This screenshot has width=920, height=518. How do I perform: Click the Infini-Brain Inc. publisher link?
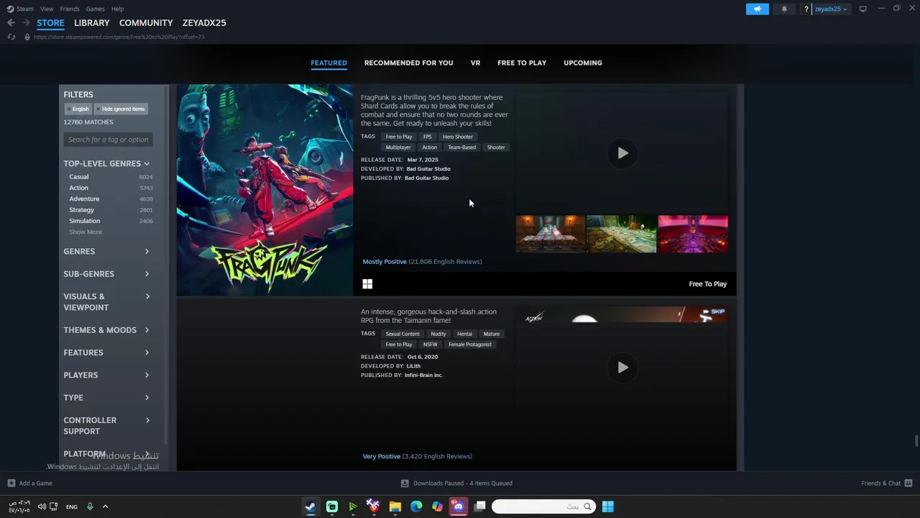(x=423, y=376)
